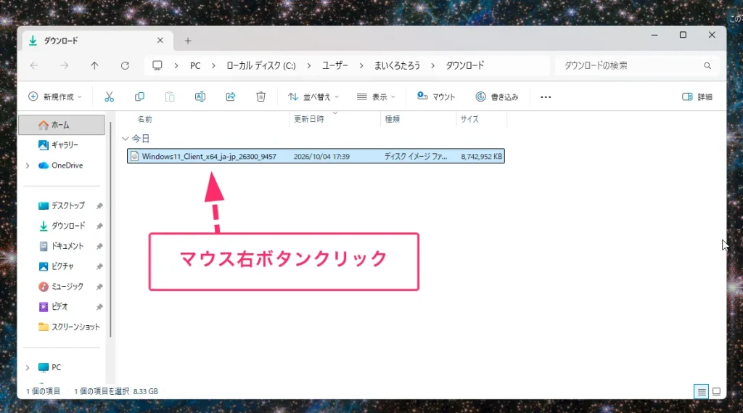Click the 書き込み burn button
This screenshot has width=743, height=413.
[x=497, y=97]
